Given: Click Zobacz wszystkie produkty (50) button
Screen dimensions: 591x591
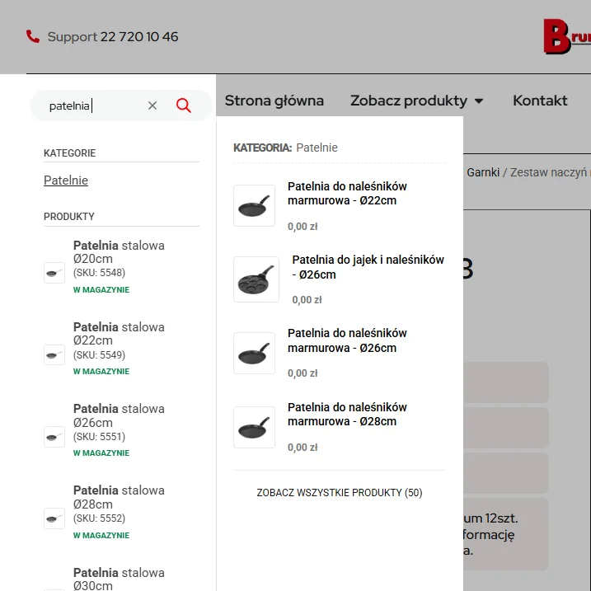Looking at the screenshot, I should point(340,493).
